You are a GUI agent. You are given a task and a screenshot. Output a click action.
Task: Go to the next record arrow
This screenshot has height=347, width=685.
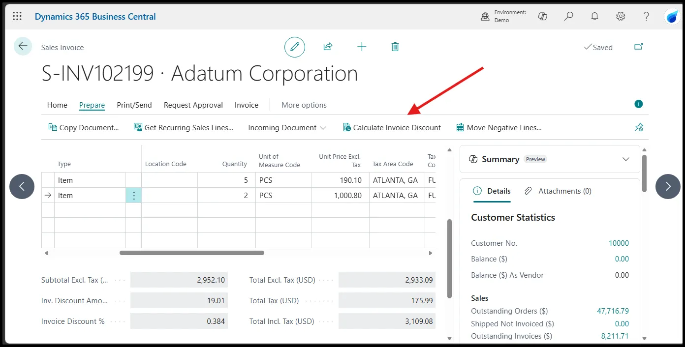[668, 186]
